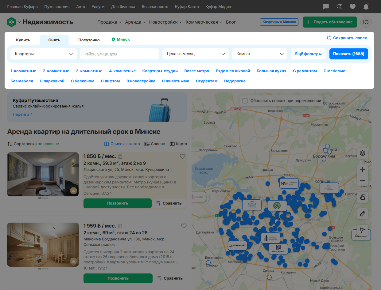Open saved searches icon in top bar
381x290 pixels.
[x=339, y=6]
